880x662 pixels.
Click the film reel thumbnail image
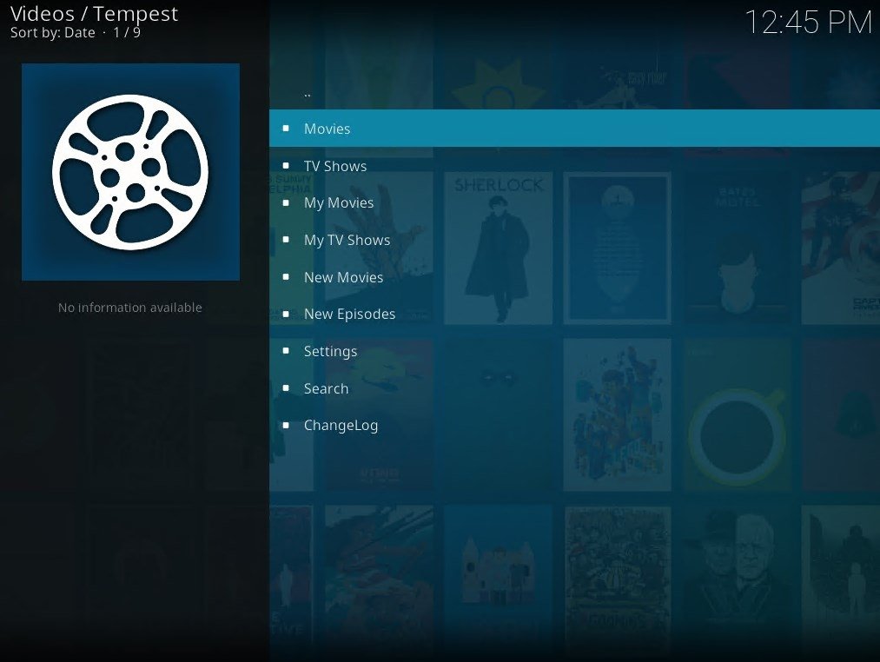[130, 172]
